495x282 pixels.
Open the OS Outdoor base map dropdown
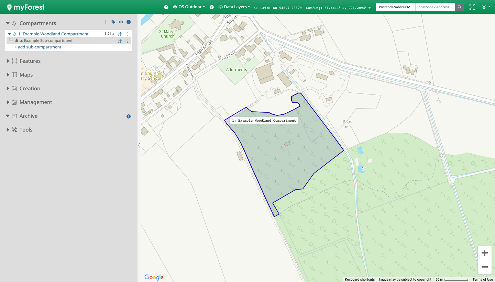(189, 7)
